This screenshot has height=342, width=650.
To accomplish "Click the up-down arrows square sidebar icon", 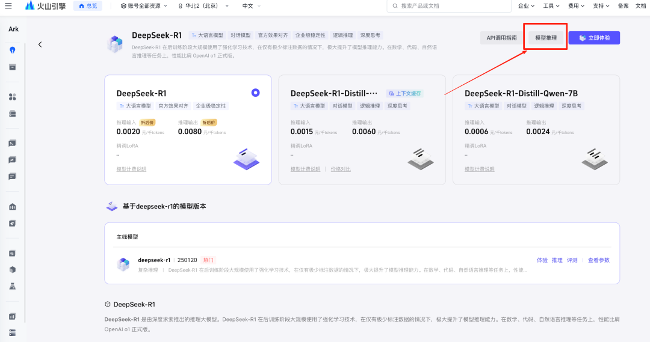I will 13,254.
